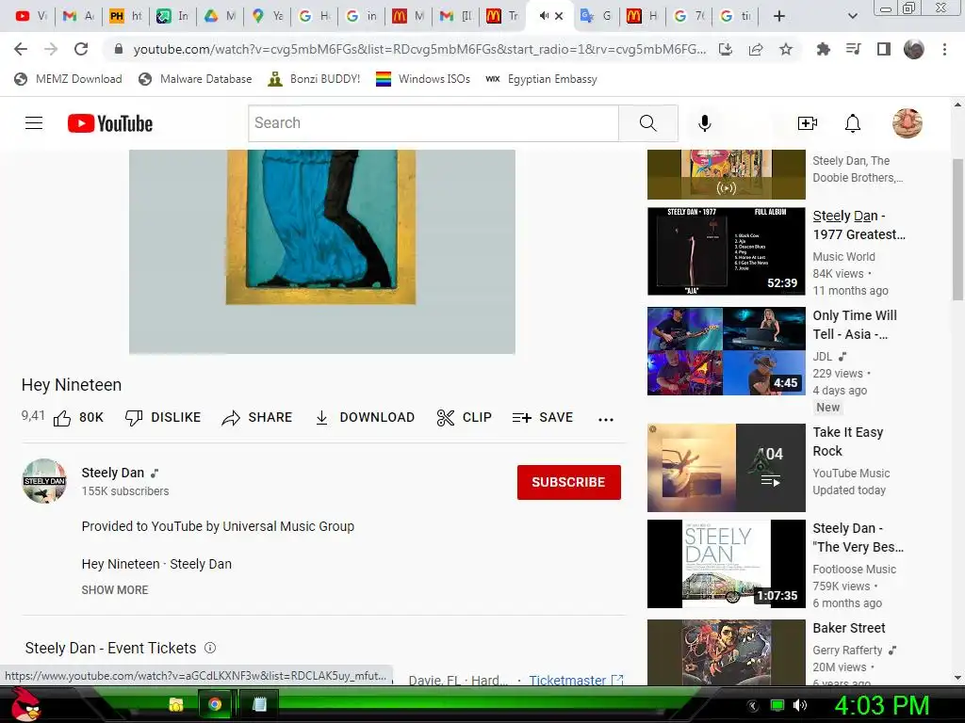Go to YouTube home via the logo
Viewport: 965px width, 723px height.
coord(110,123)
